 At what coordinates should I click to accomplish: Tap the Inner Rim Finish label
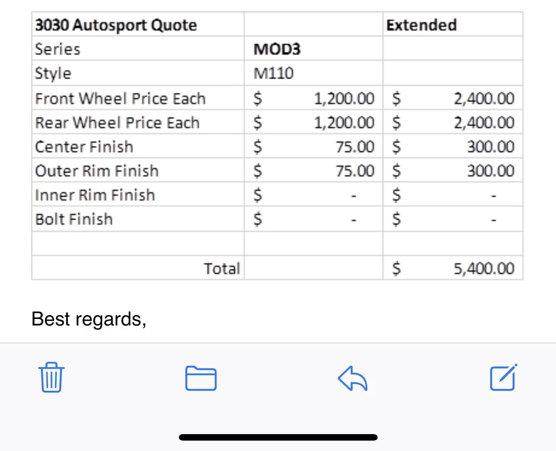coord(95,195)
